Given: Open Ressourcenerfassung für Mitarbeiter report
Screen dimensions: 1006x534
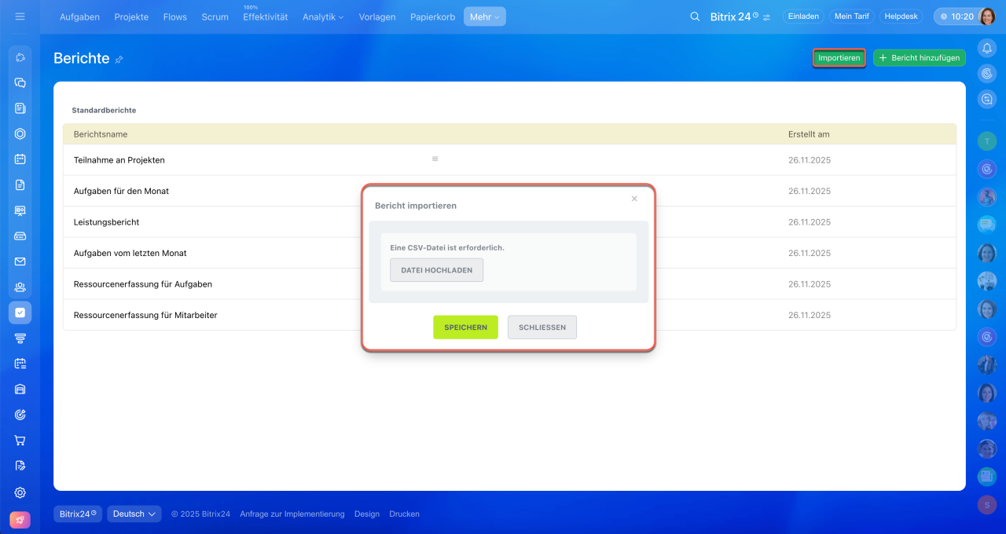Looking at the screenshot, I should (145, 315).
